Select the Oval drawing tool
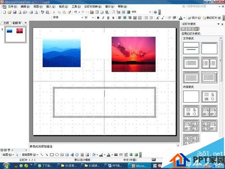 57,155
